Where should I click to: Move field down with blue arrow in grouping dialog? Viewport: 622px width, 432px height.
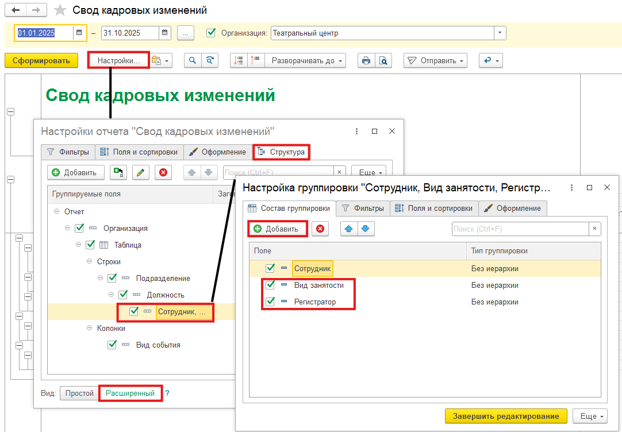(366, 229)
